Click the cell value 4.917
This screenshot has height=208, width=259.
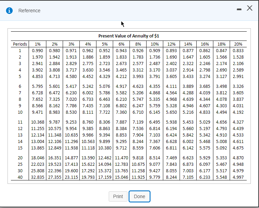point(121,86)
